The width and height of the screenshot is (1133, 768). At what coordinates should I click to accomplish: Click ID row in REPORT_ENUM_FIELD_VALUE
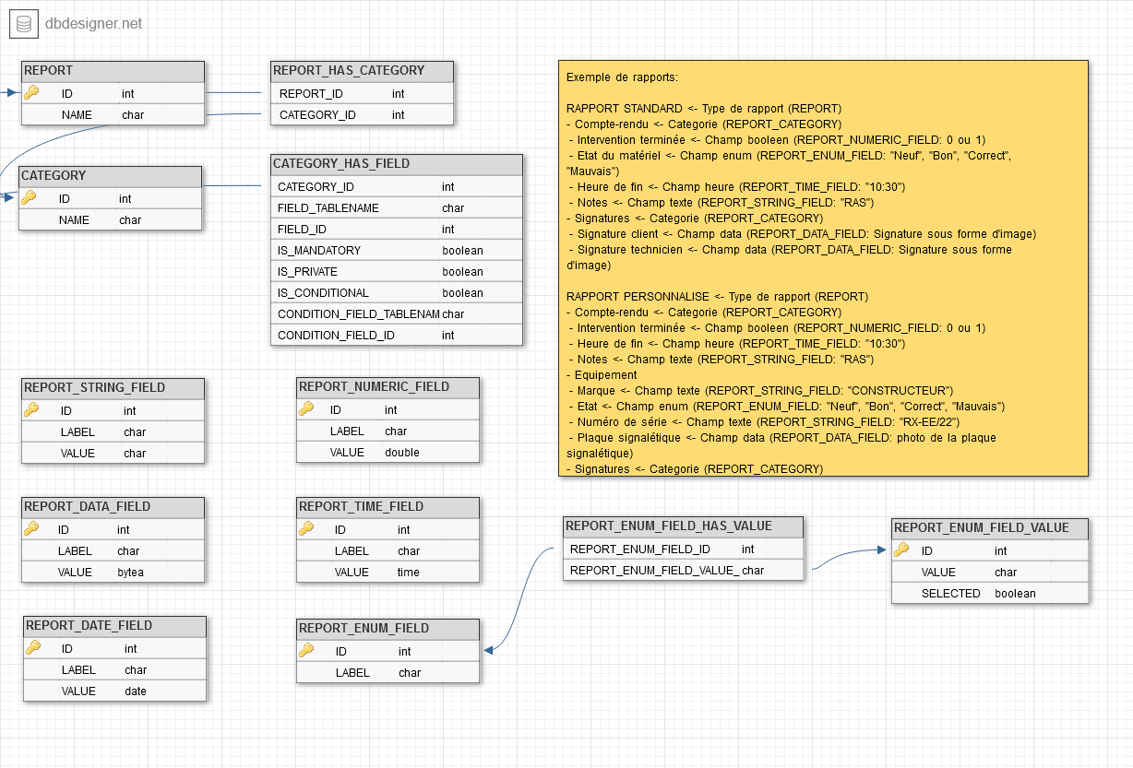point(990,550)
